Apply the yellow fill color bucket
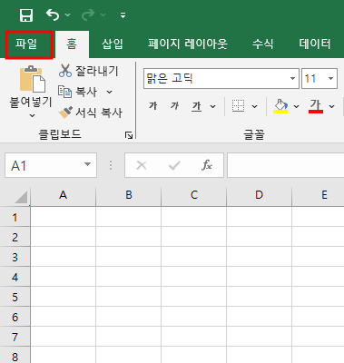Screen dimensions: 344x363 (x=280, y=106)
